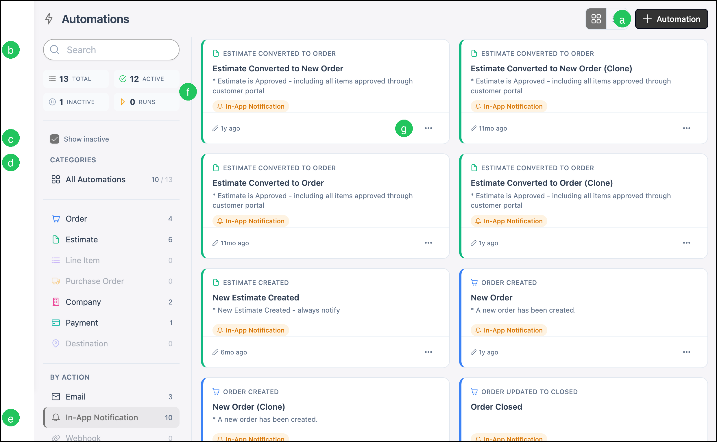The height and width of the screenshot is (442, 717).
Task: Click cart icon above New Order (Clone) title
Action: click(216, 392)
